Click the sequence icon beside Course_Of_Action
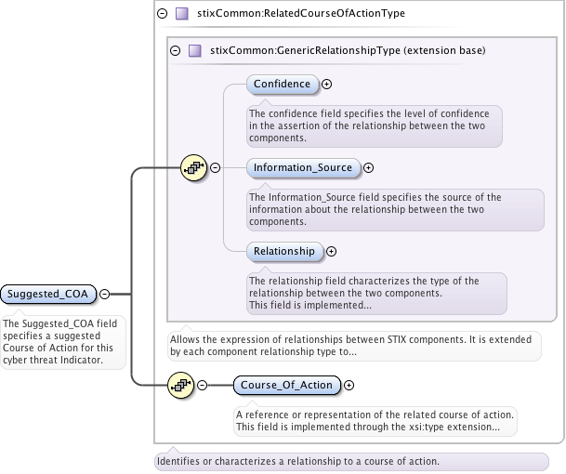This screenshot has height=474, width=566. point(180,385)
